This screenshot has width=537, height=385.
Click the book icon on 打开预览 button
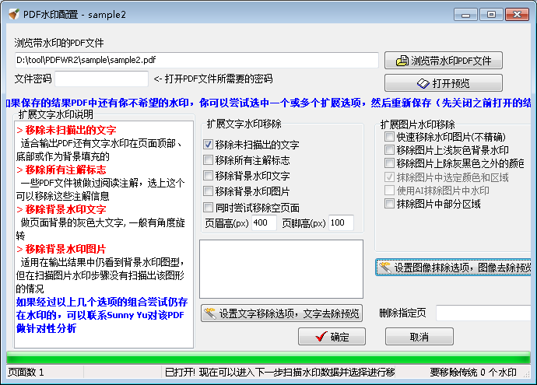tap(423, 83)
